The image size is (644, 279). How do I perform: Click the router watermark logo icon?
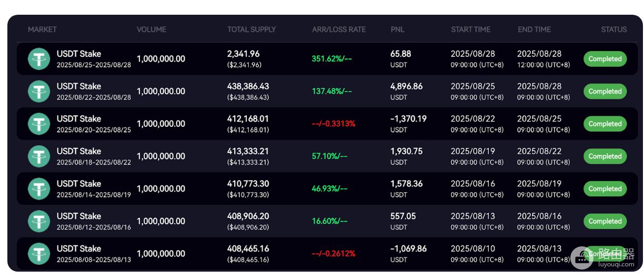click(582, 255)
